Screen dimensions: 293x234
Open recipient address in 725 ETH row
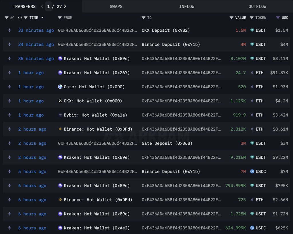click(x=181, y=200)
